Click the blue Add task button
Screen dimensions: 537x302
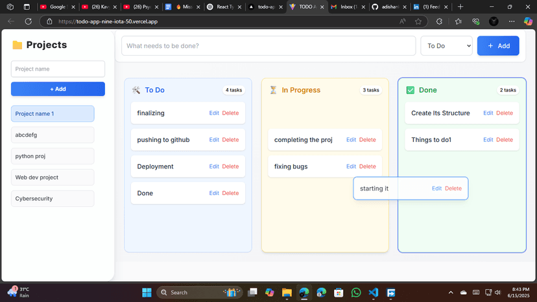tap(498, 46)
